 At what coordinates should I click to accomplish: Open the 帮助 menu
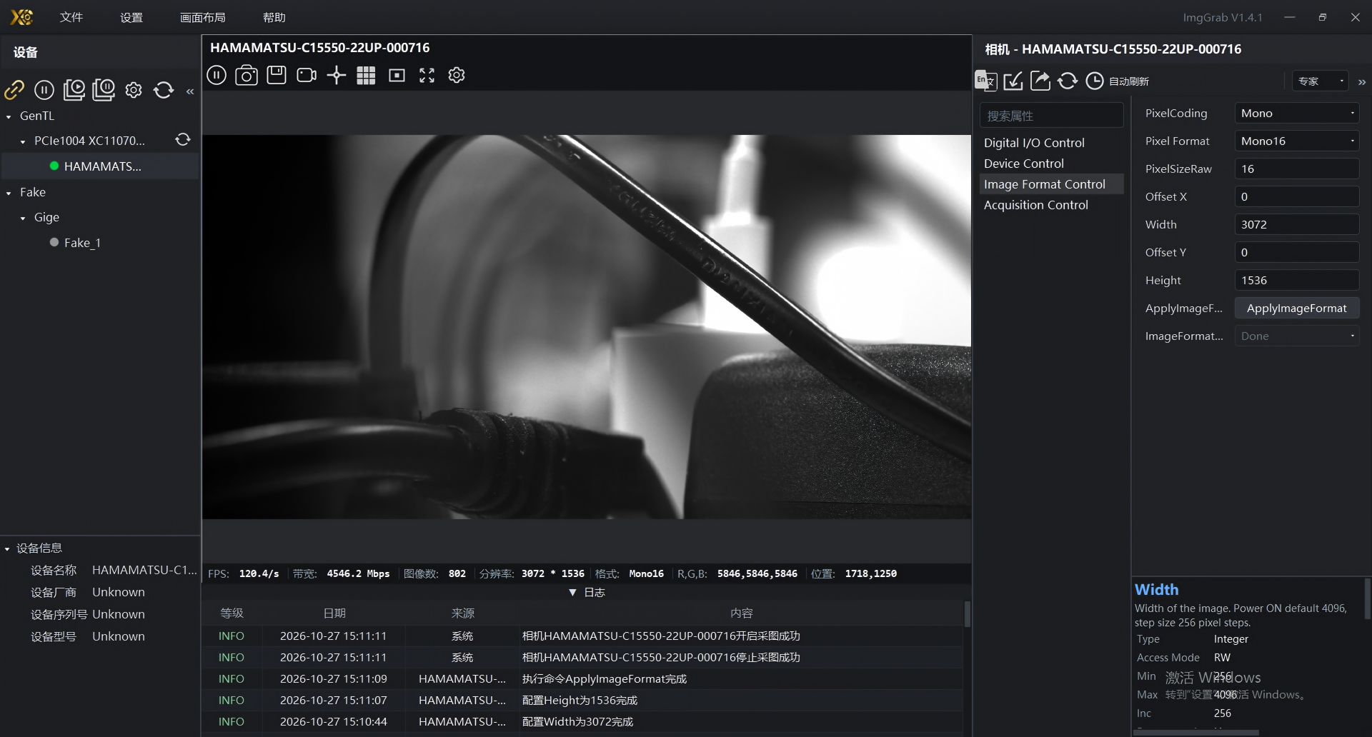click(x=274, y=17)
